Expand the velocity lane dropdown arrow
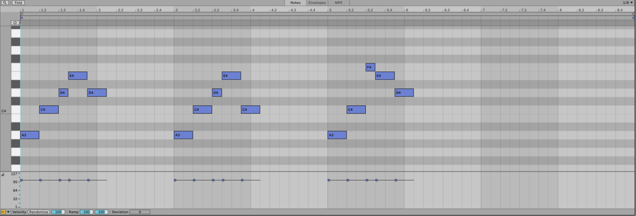This screenshot has width=636, height=216. click(x=8, y=212)
